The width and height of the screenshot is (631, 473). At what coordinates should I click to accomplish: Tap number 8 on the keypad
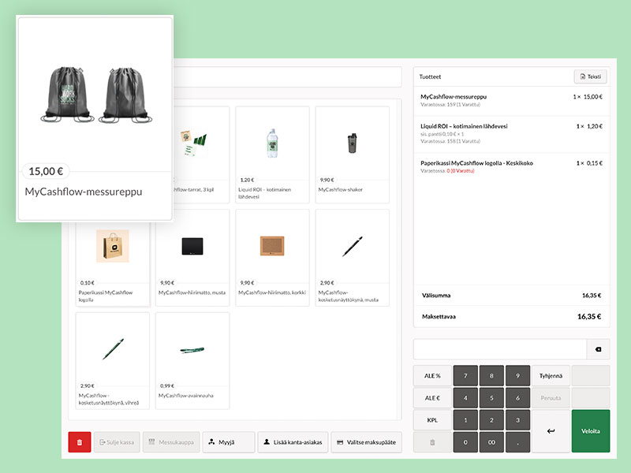(x=491, y=376)
